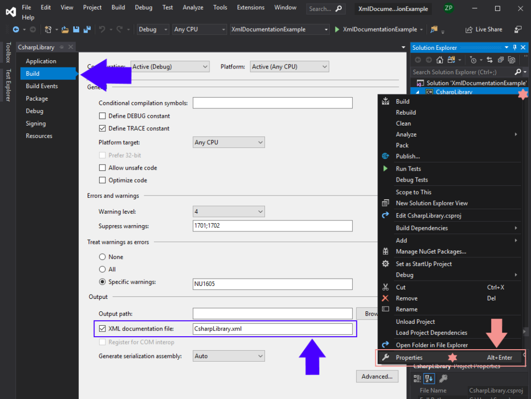Toggle Define DEBUG constant checkbox
The width and height of the screenshot is (531, 399).
pyautogui.click(x=102, y=116)
